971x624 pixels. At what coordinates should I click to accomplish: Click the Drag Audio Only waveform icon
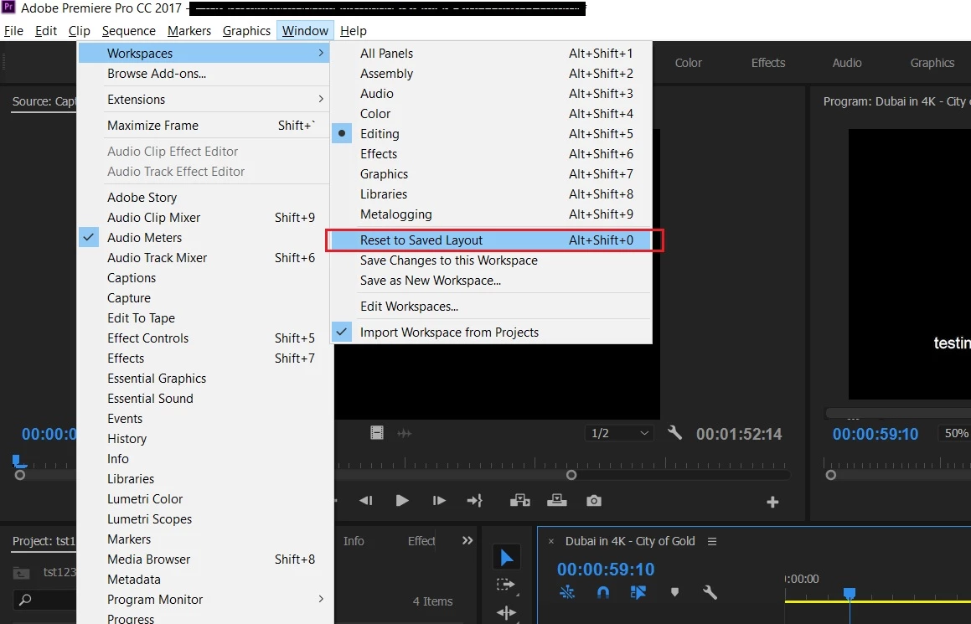click(x=405, y=433)
